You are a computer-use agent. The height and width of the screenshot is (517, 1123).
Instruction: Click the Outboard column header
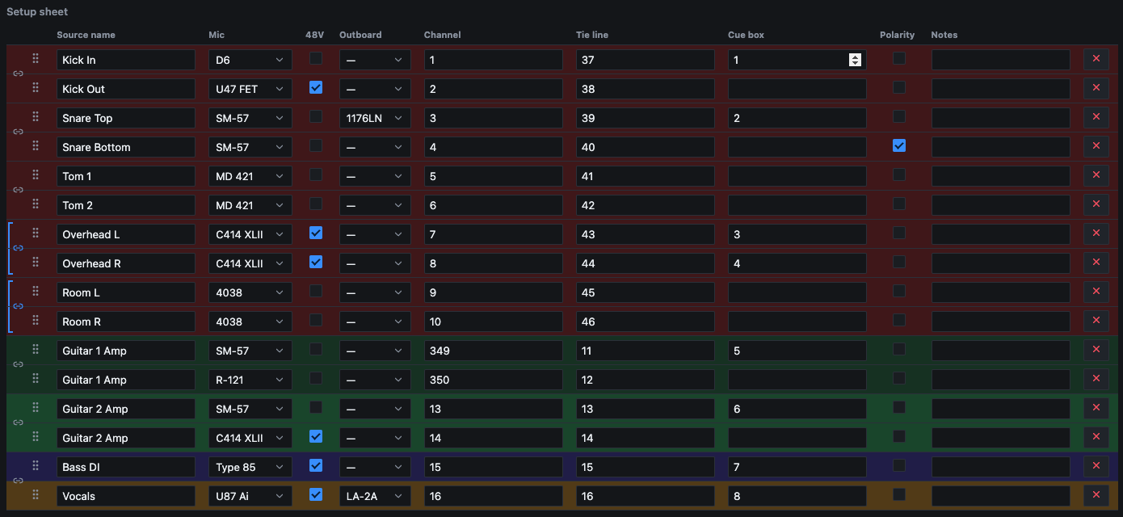360,35
